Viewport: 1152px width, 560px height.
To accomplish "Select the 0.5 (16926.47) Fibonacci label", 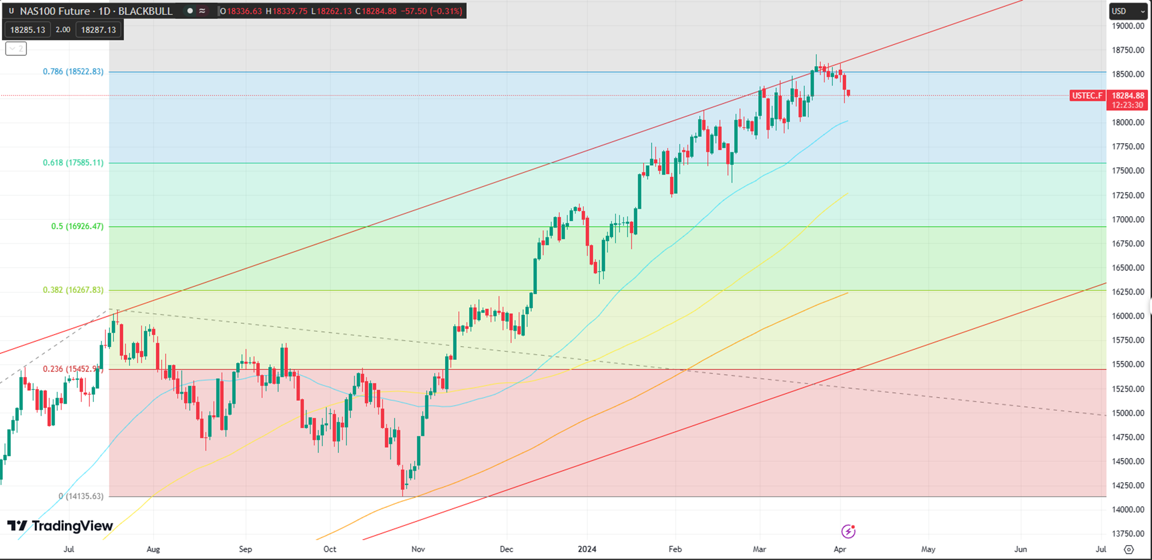I will 77,226.
